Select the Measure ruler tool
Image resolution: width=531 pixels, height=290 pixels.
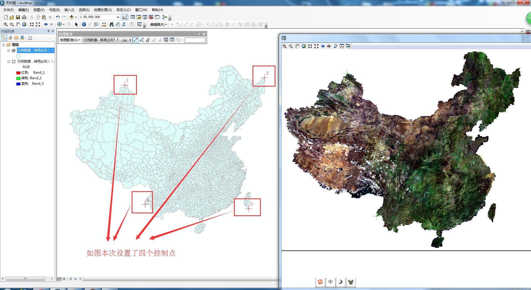point(104,24)
